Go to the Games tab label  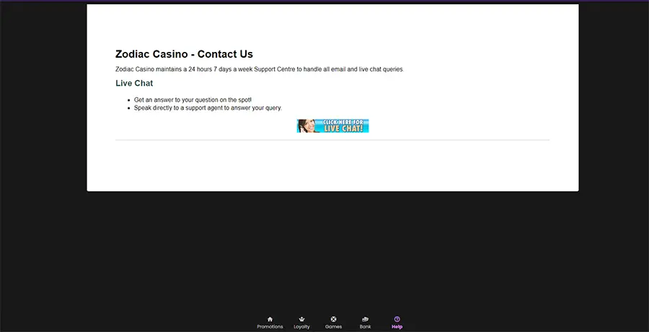click(x=333, y=327)
